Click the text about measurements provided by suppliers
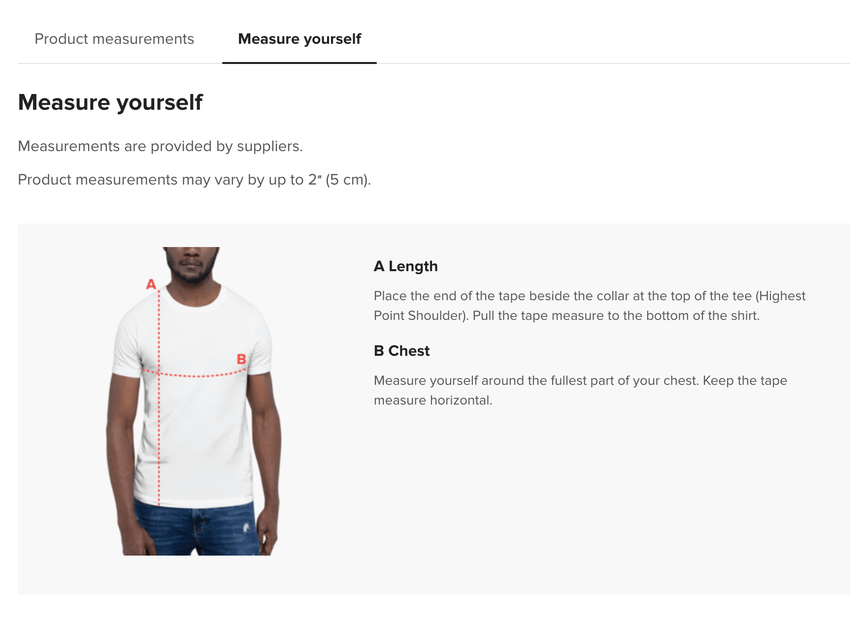The height and width of the screenshot is (624, 864). tap(160, 146)
